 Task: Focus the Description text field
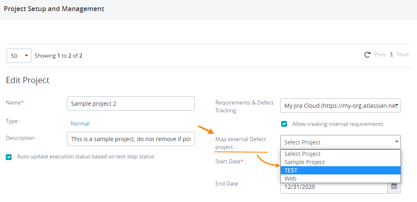[x=130, y=139]
